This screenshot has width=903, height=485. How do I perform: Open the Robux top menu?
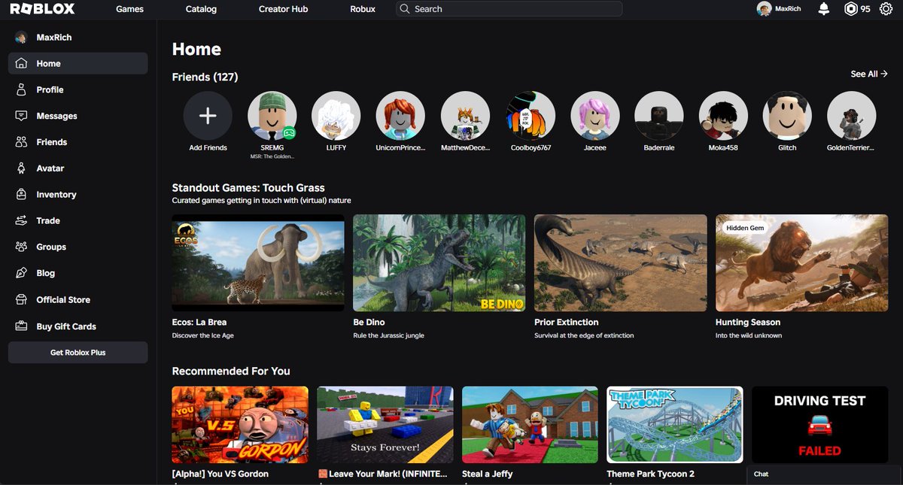(363, 9)
